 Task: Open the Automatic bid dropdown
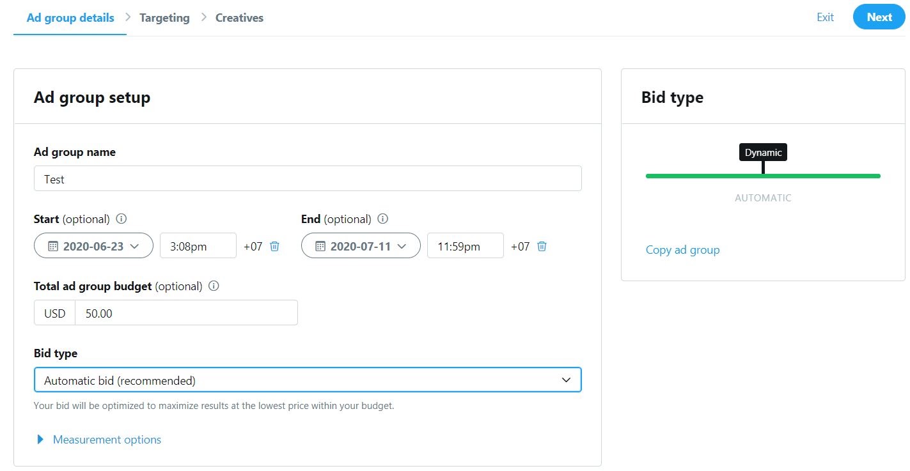[x=308, y=380]
